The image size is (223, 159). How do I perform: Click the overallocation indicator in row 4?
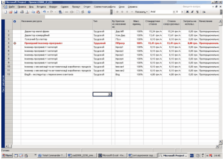tap(15, 43)
